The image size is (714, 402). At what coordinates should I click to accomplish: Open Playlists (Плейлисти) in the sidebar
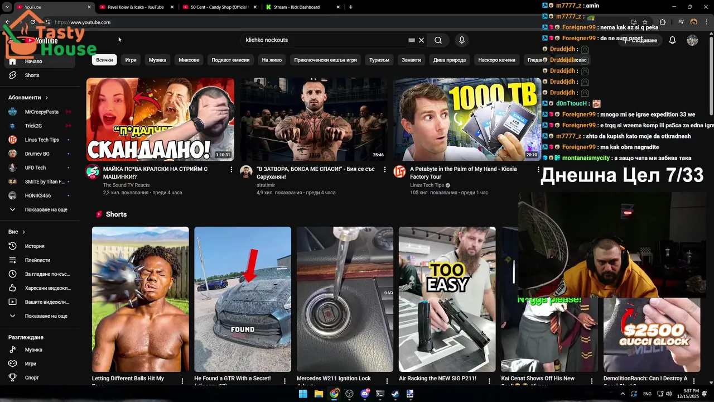click(37, 260)
